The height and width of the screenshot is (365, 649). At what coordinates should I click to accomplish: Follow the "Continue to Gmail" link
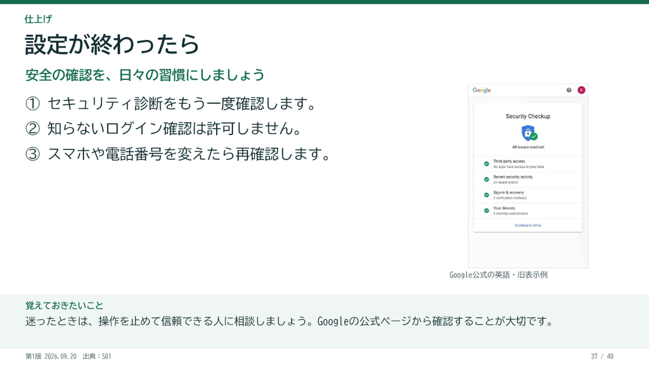click(x=528, y=226)
